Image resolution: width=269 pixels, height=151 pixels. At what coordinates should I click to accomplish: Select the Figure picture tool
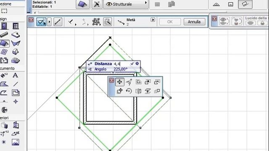point(16,142)
